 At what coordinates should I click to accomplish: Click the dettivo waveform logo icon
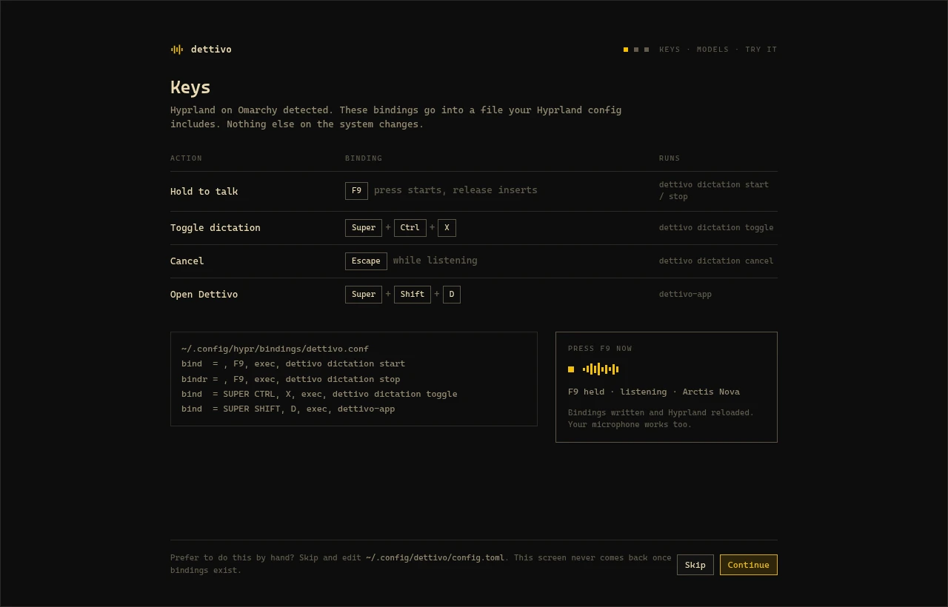177,50
